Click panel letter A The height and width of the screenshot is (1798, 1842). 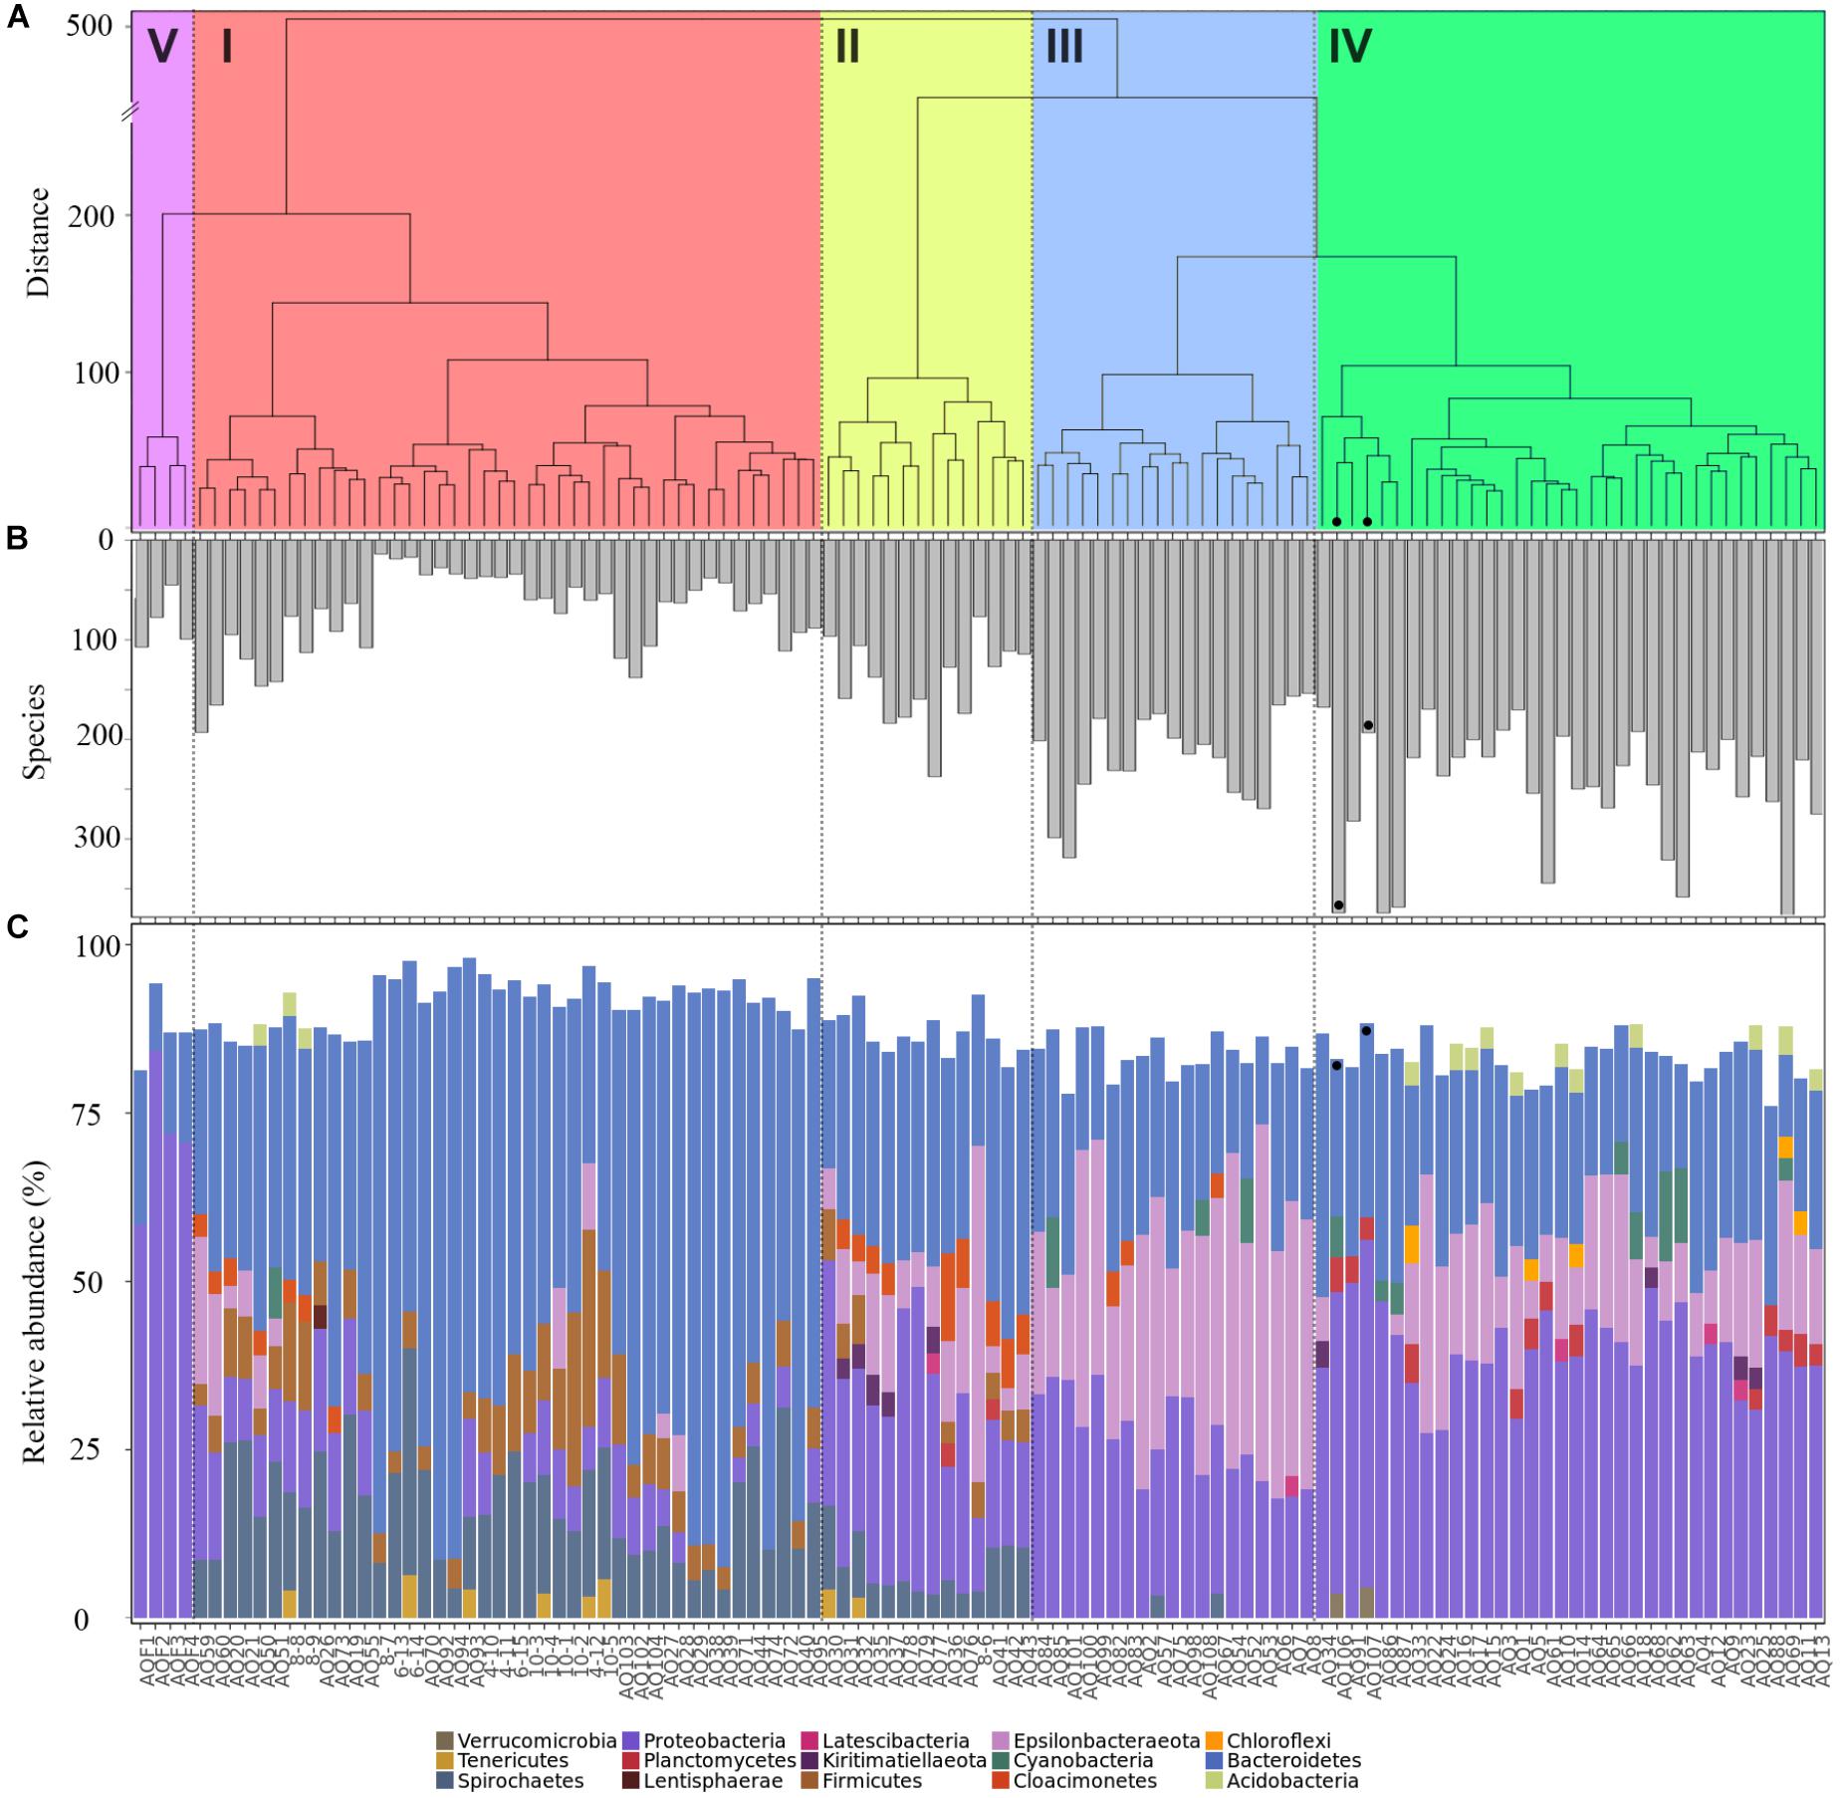click(x=17, y=17)
